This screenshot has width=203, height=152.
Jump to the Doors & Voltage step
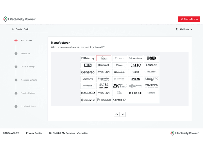28,67
